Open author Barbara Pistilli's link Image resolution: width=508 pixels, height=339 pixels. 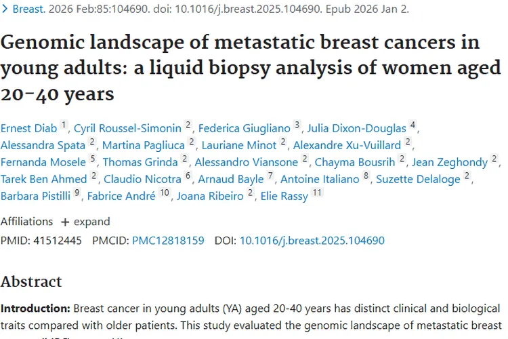coord(35,197)
